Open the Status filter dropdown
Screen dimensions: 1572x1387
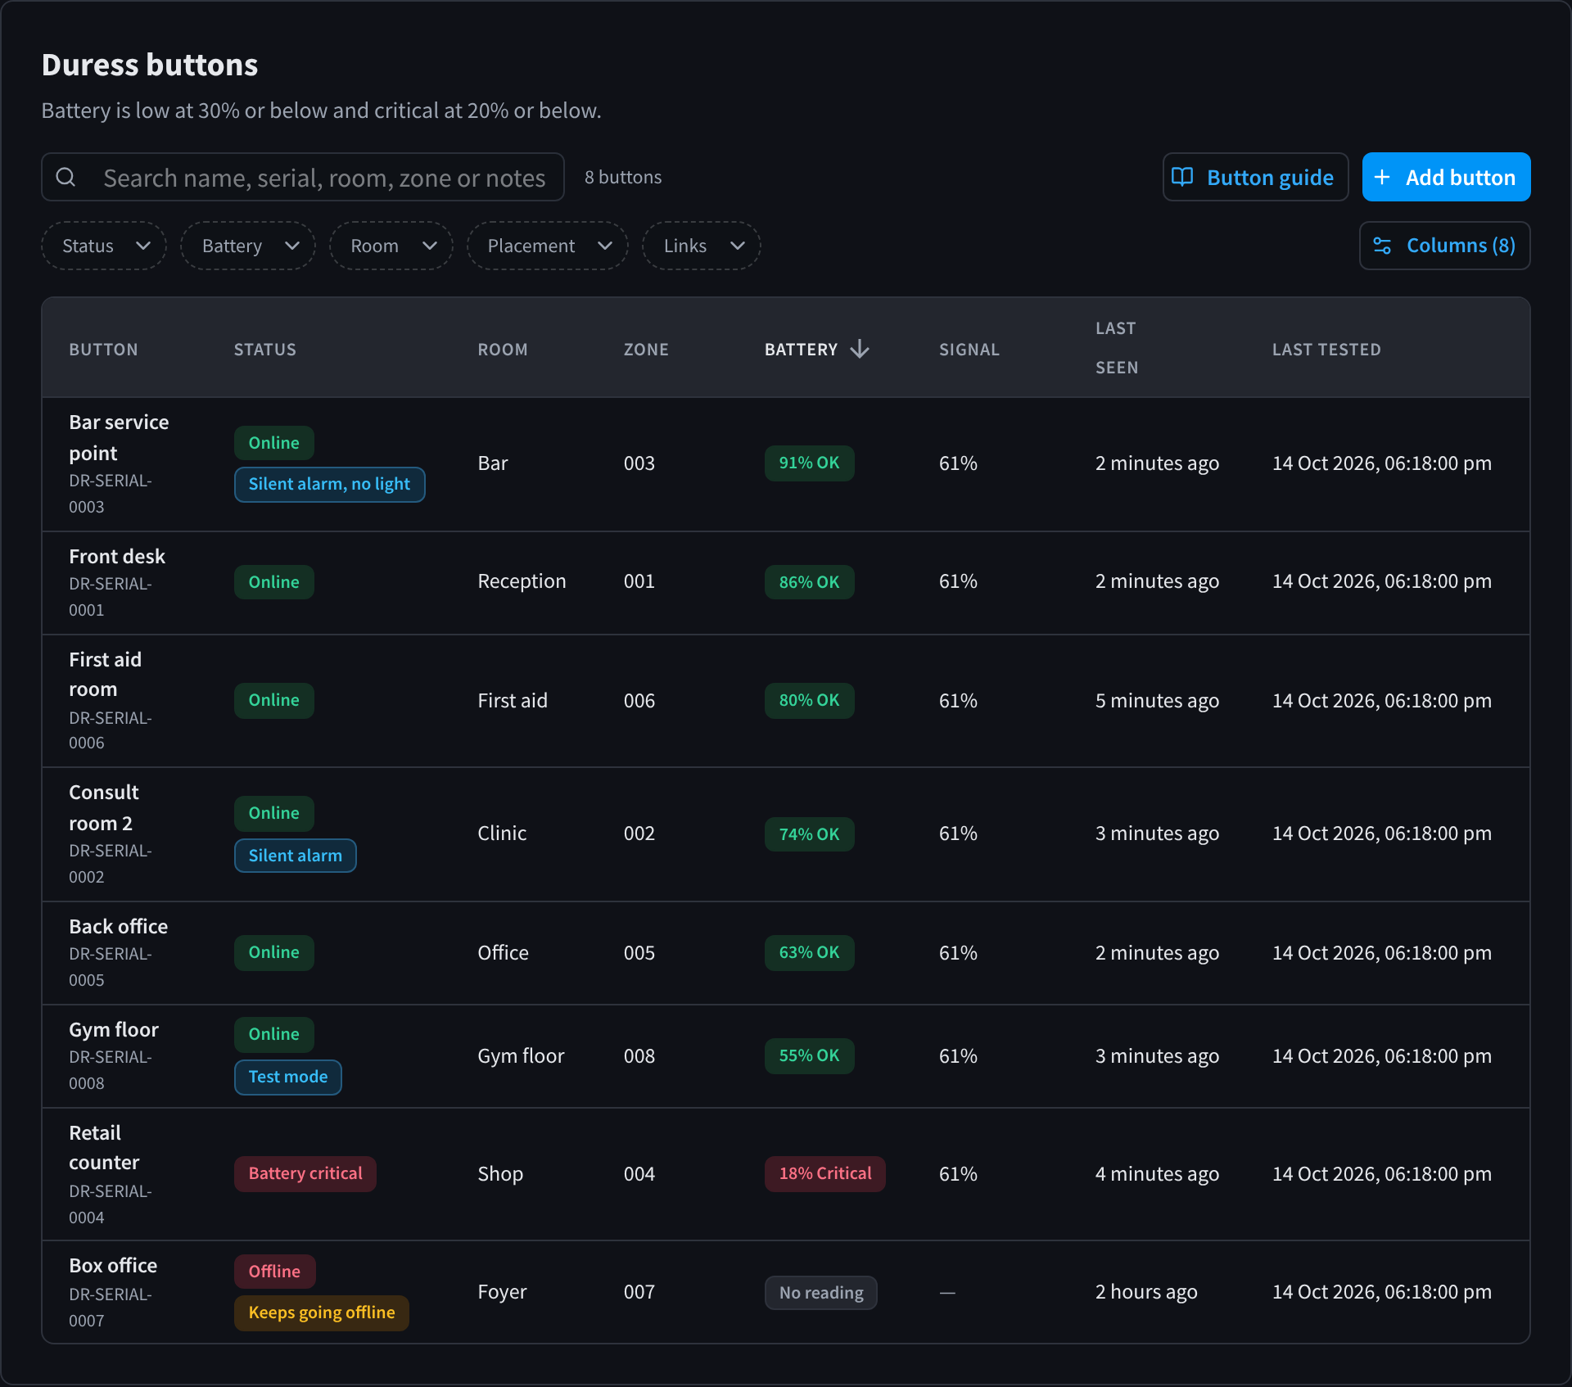click(104, 246)
